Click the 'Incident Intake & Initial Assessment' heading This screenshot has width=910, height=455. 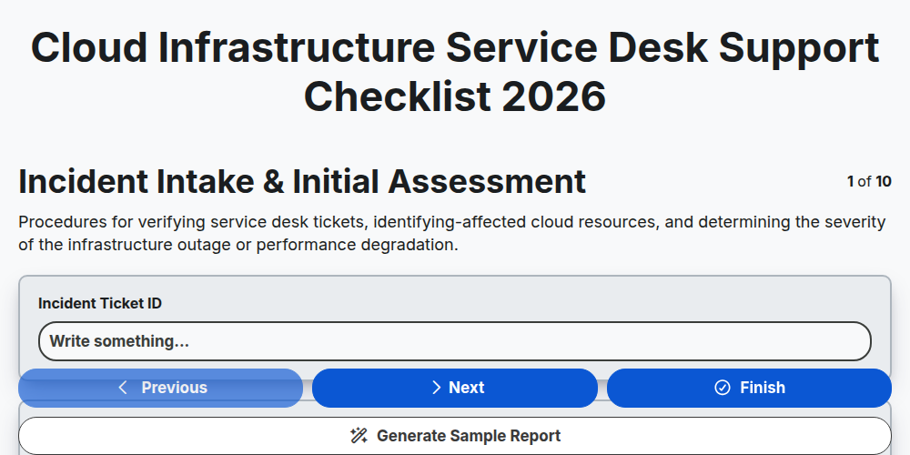pos(302,182)
